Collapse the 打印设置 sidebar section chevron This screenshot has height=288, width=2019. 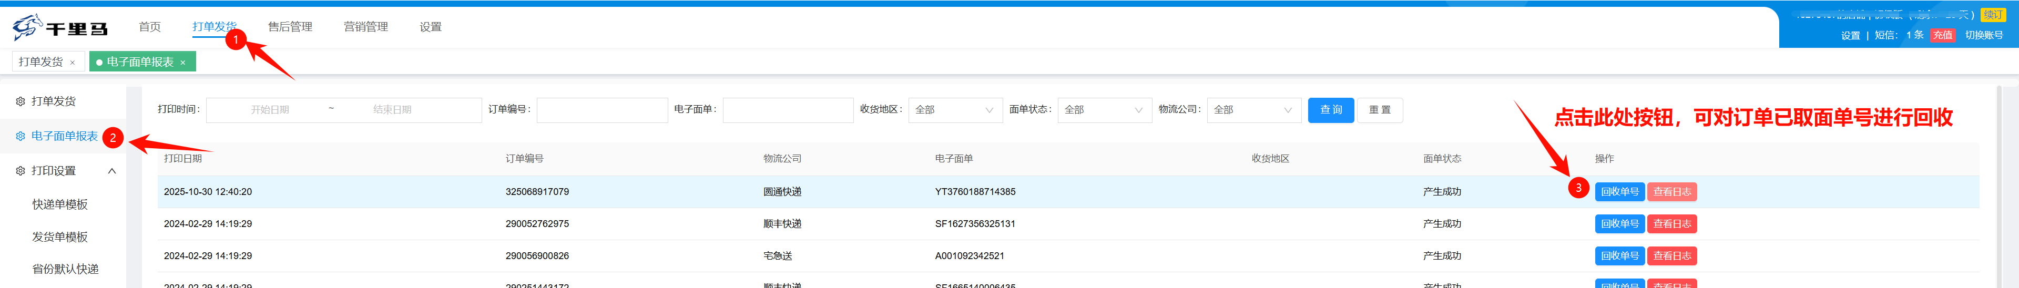112,171
